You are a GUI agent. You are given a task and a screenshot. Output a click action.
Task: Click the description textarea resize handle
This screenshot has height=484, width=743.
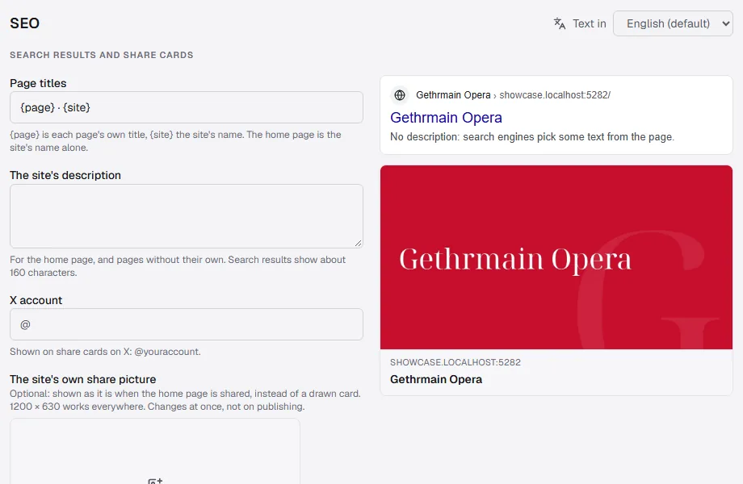359,243
